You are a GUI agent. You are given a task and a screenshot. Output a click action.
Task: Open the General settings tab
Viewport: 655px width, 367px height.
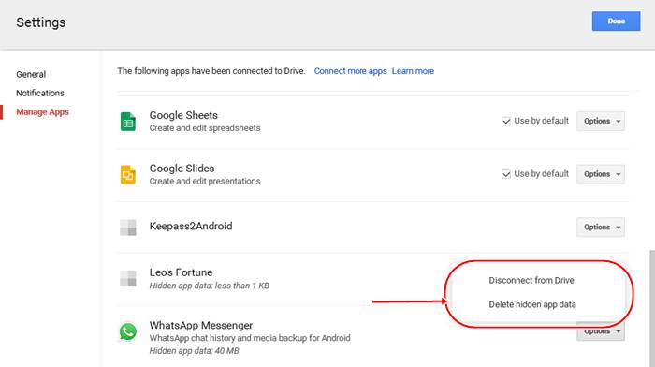(31, 74)
